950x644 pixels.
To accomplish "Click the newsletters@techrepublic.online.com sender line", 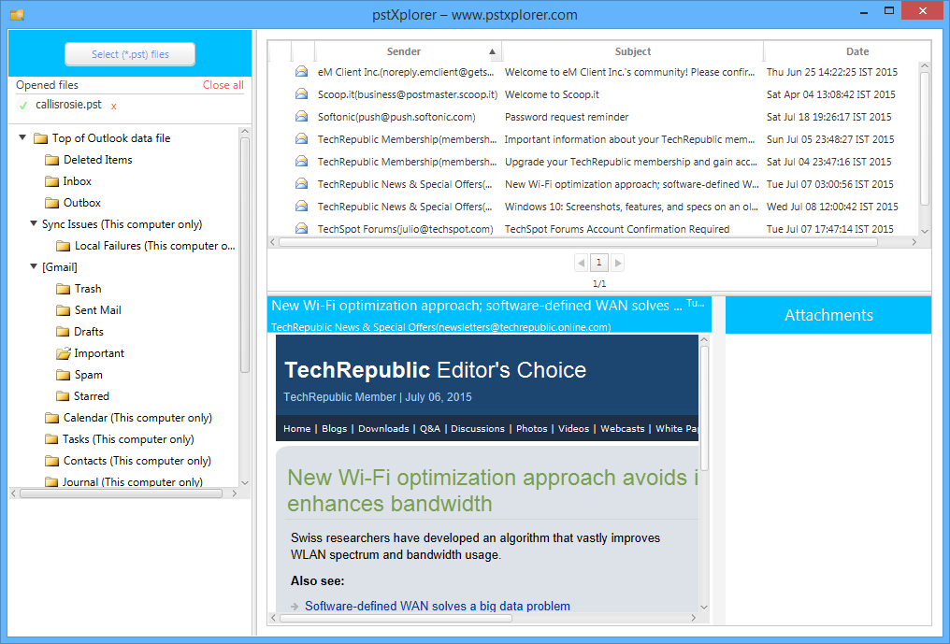I will click(x=440, y=327).
